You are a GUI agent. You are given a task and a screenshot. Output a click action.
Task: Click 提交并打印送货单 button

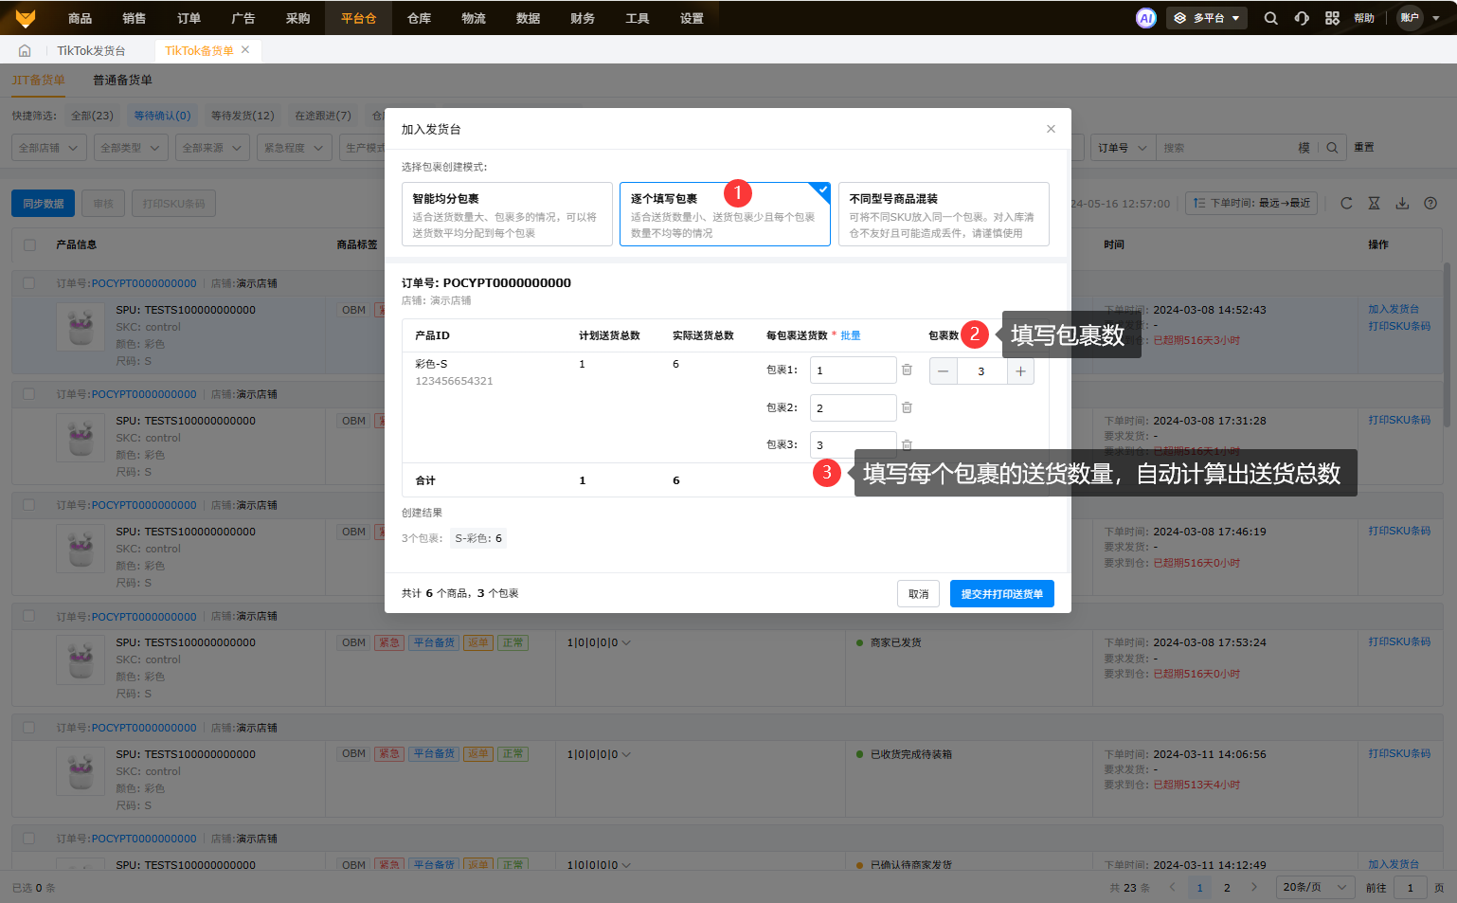click(1001, 594)
